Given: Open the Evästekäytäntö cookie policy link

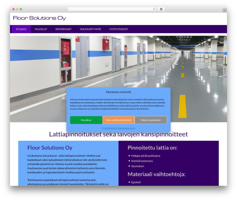Looking at the screenshot, I should 109,128.
